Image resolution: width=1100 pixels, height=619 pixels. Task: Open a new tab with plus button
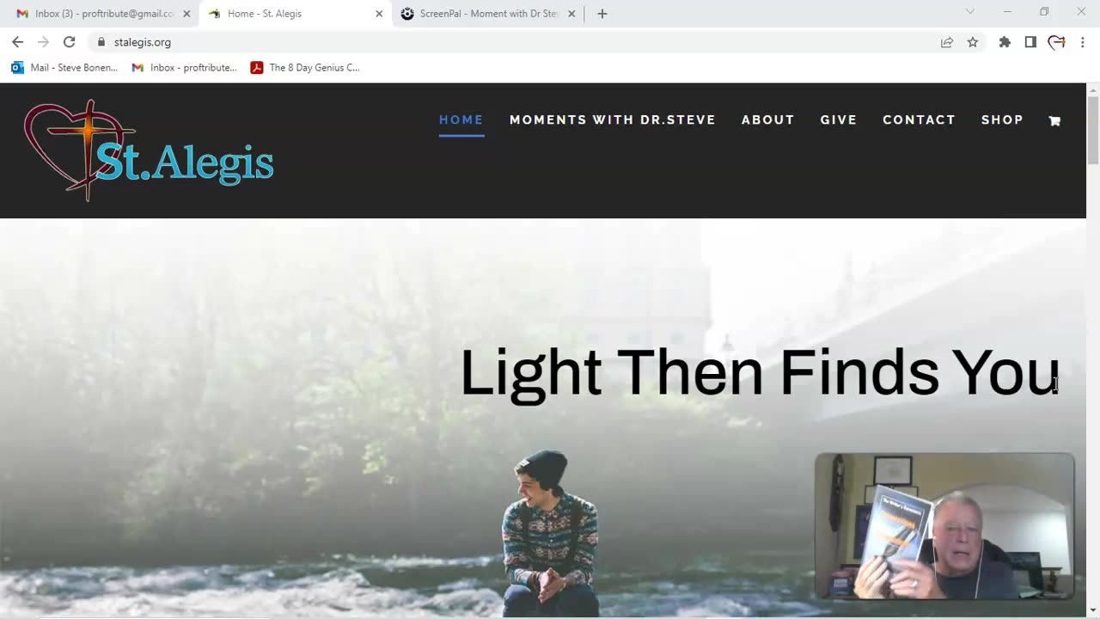click(602, 14)
